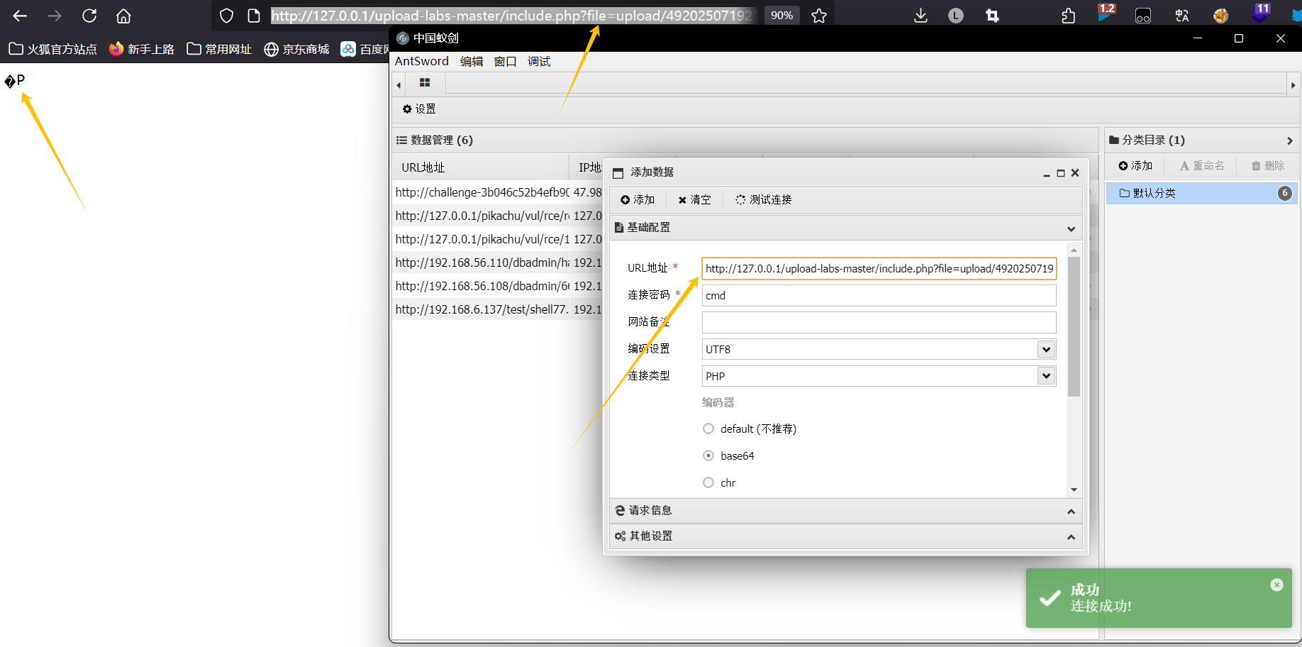The height and width of the screenshot is (647, 1302).
Task: Maximize the 添加数据 dialog
Action: pyautogui.click(x=1061, y=173)
